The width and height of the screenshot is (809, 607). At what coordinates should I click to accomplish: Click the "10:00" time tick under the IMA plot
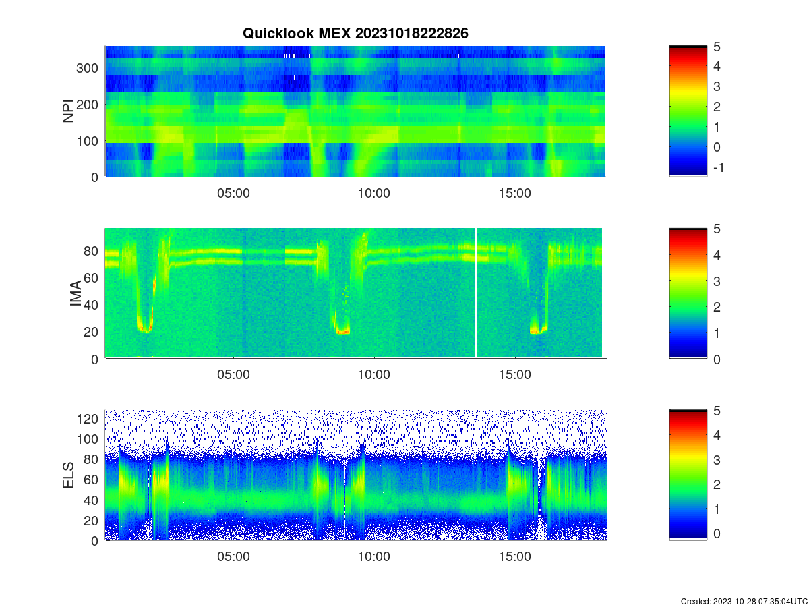374,375
